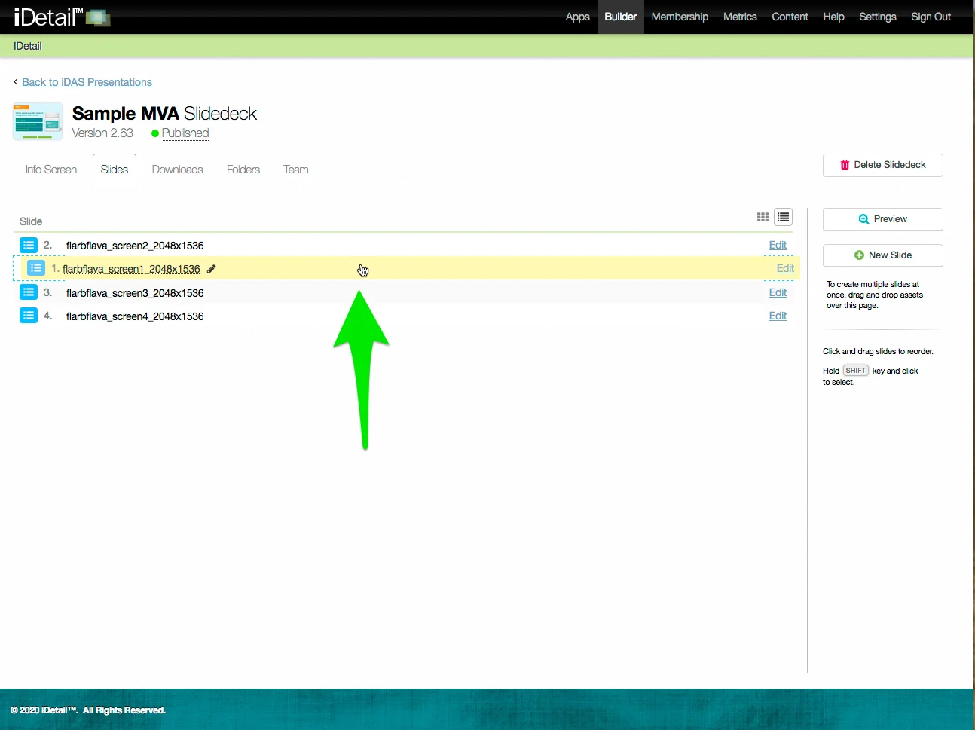Click Sign Out
The width and height of the screenshot is (975, 730).
pyautogui.click(x=931, y=17)
